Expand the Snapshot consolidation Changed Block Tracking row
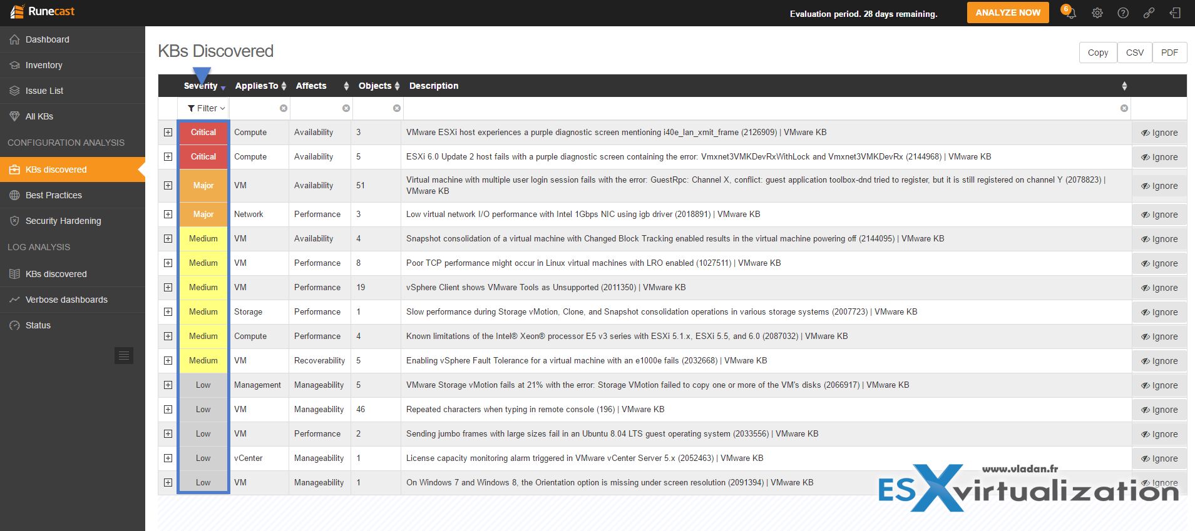 click(168, 238)
